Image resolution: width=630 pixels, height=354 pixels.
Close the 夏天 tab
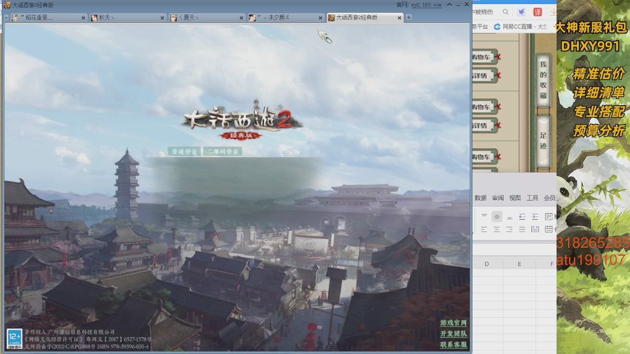(x=242, y=18)
